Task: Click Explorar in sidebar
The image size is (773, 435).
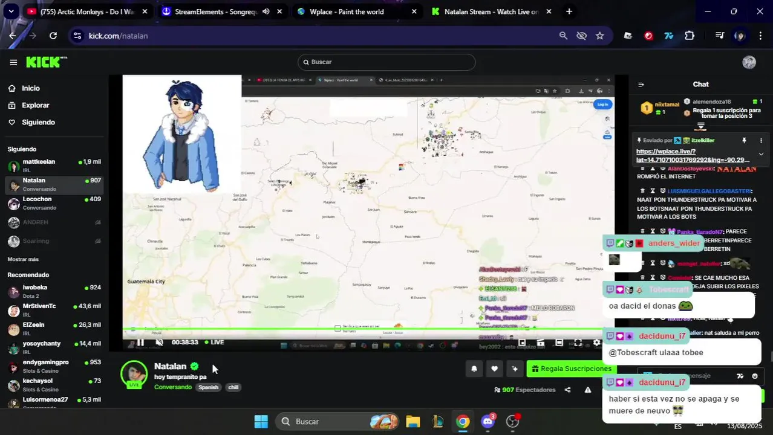Action: [x=36, y=105]
